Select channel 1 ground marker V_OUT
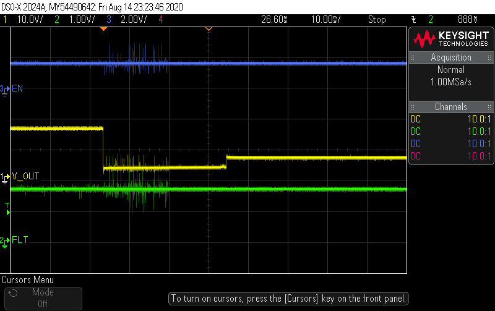 pos(5,177)
